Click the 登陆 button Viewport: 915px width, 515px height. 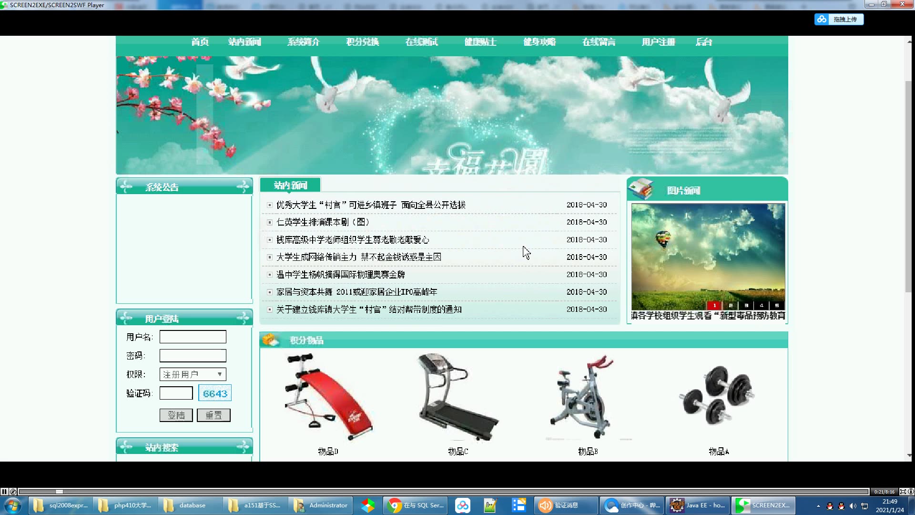(176, 414)
